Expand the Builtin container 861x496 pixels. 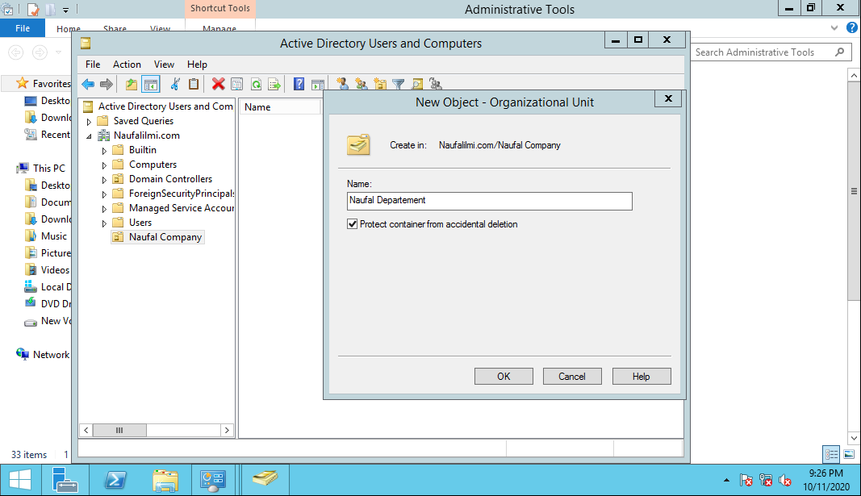104,150
